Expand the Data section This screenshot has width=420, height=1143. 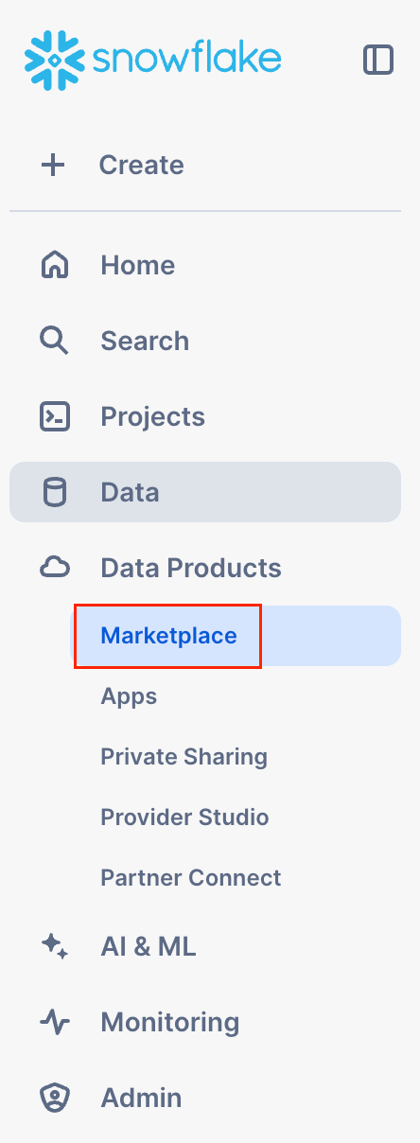(205, 492)
